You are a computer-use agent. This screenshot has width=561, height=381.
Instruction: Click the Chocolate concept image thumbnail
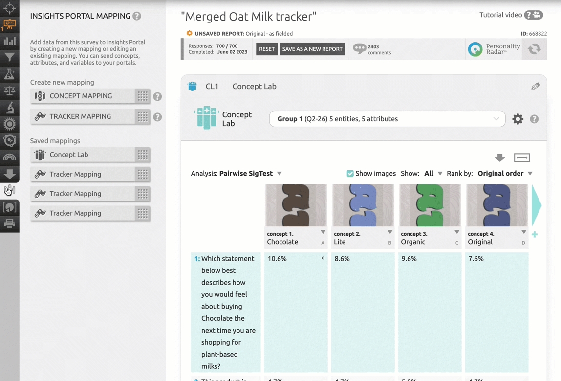(296, 205)
